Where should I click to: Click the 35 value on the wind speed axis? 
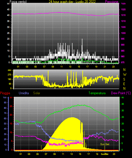click(8, 21)
